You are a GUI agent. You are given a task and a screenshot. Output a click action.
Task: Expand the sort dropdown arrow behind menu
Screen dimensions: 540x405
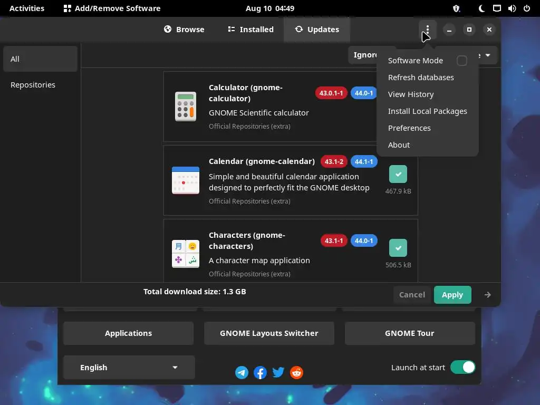tap(488, 55)
